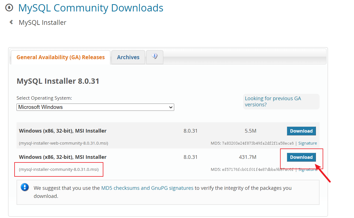
Task: Click the back arrow beside MySQL Installer
Action: [11, 22]
